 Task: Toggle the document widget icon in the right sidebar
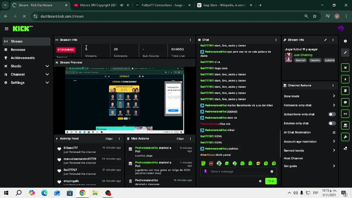point(345,90)
